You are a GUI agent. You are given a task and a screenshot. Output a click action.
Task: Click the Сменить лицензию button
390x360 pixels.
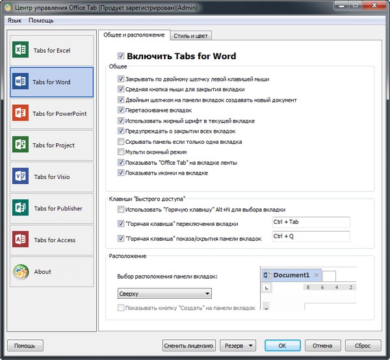click(188, 345)
